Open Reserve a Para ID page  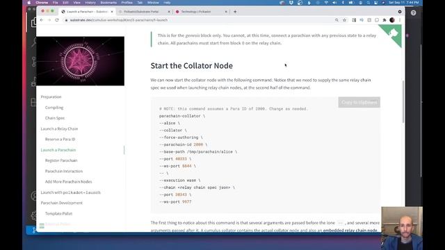(60, 139)
